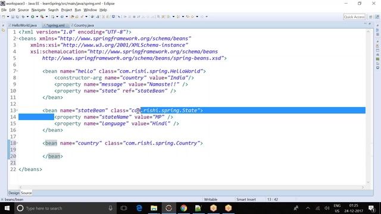Click the horizontal scrollbar left arrow
This screenshot has width=381, height=214.
point(20,187)
